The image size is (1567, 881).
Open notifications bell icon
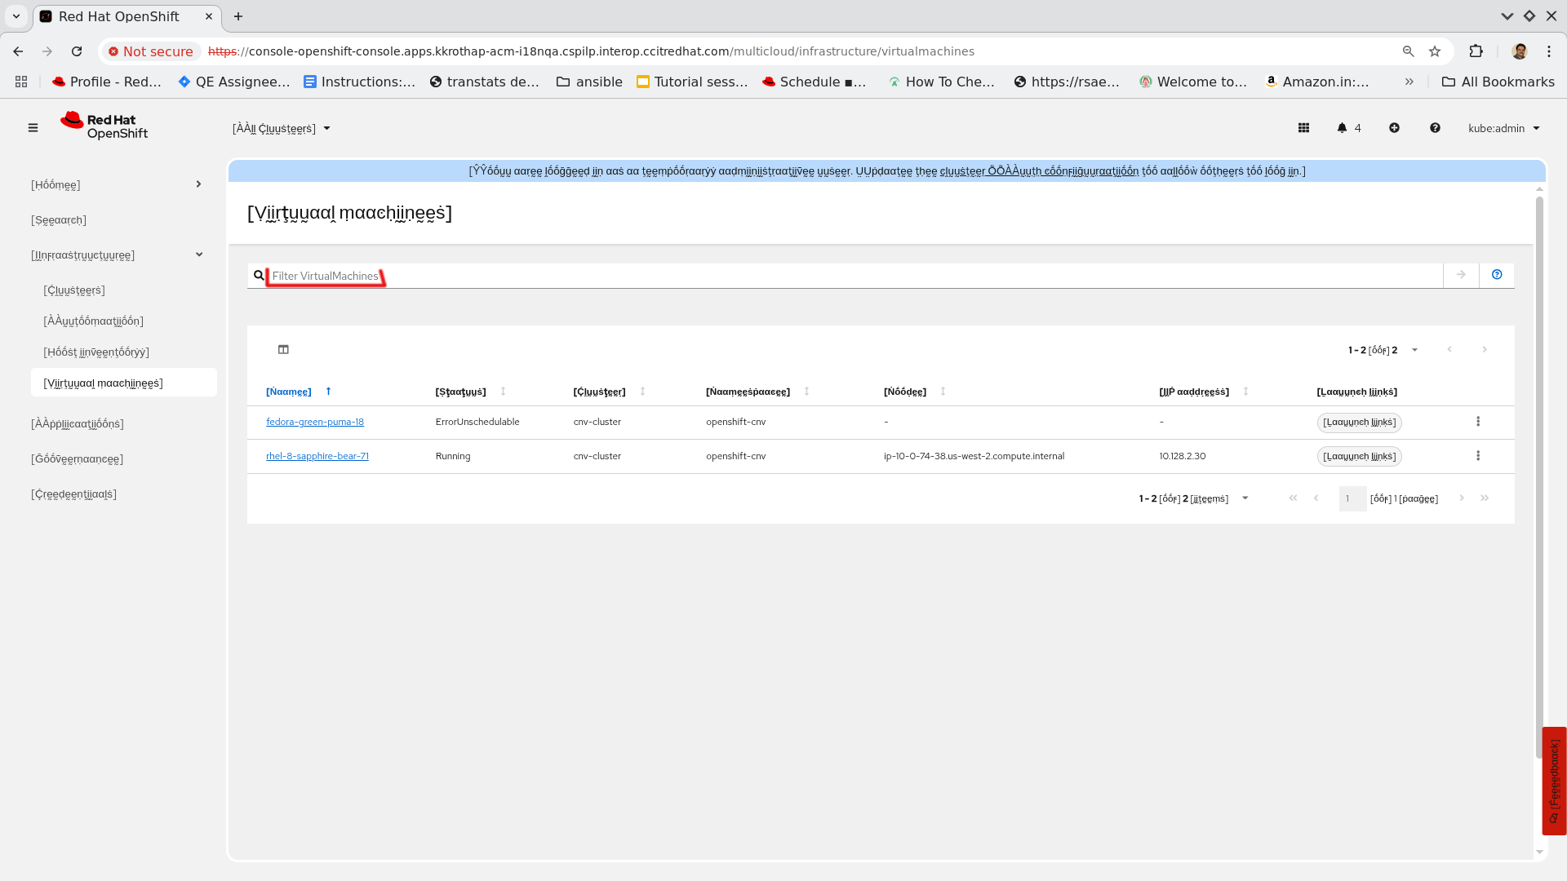pos(1343,128)
